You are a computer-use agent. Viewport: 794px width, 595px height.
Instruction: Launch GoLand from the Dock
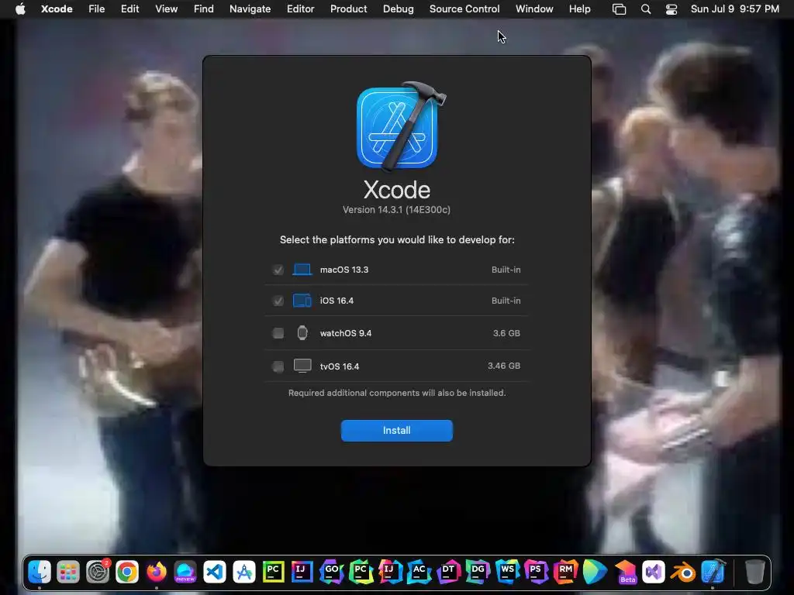[332, 572]
